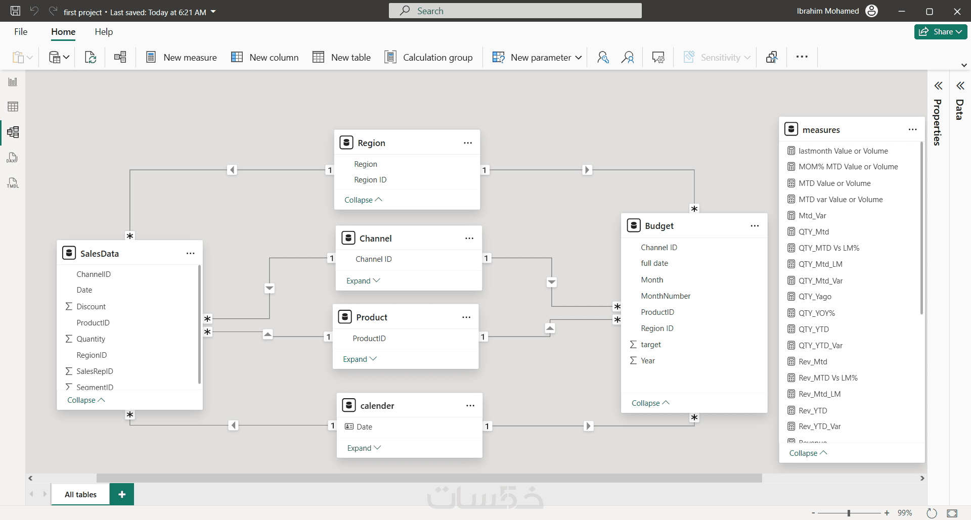Open the Help ribbon tab
This screenshot has height=520, width=971.
coord(104,32)
